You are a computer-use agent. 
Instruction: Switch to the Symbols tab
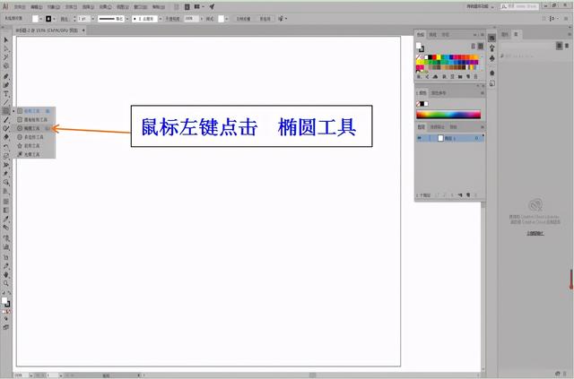[x=445, y=35]
